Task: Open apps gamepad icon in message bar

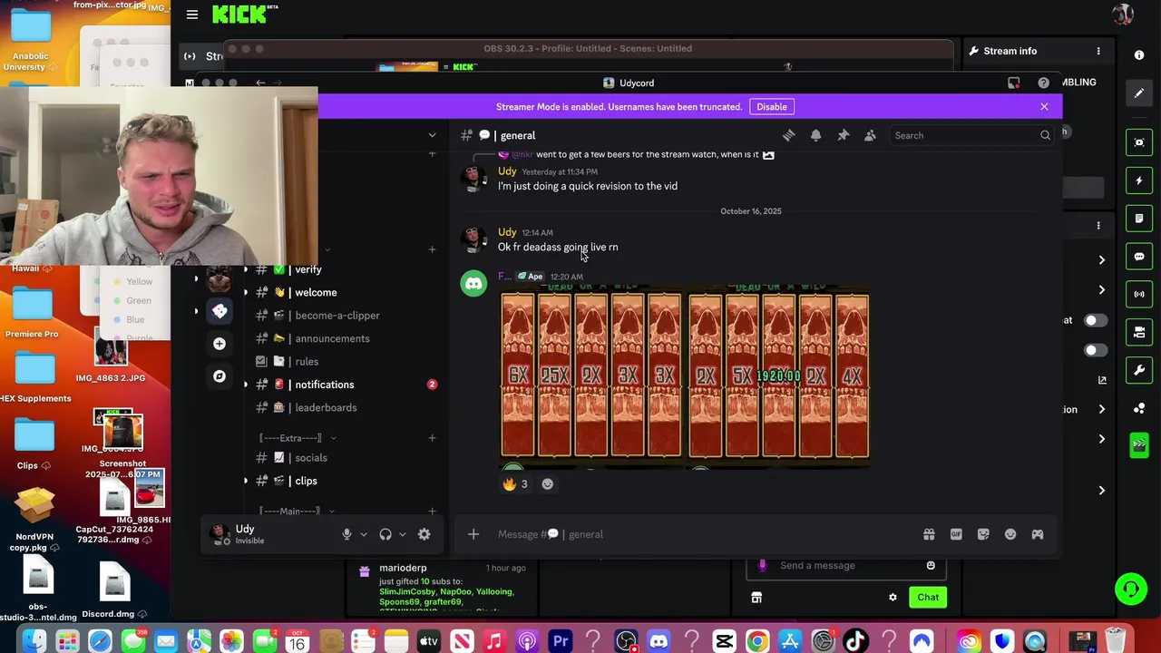Action: [x=1038, y=534]
